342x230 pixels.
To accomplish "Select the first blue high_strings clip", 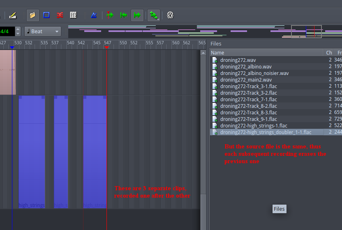I will click(x=32, y=152).
